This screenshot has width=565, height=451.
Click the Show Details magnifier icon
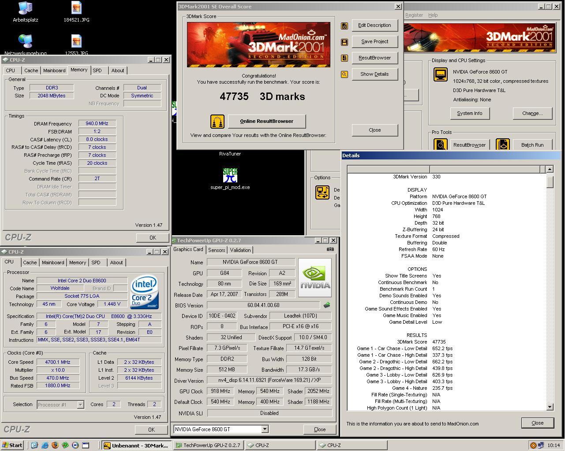point(344,74)
